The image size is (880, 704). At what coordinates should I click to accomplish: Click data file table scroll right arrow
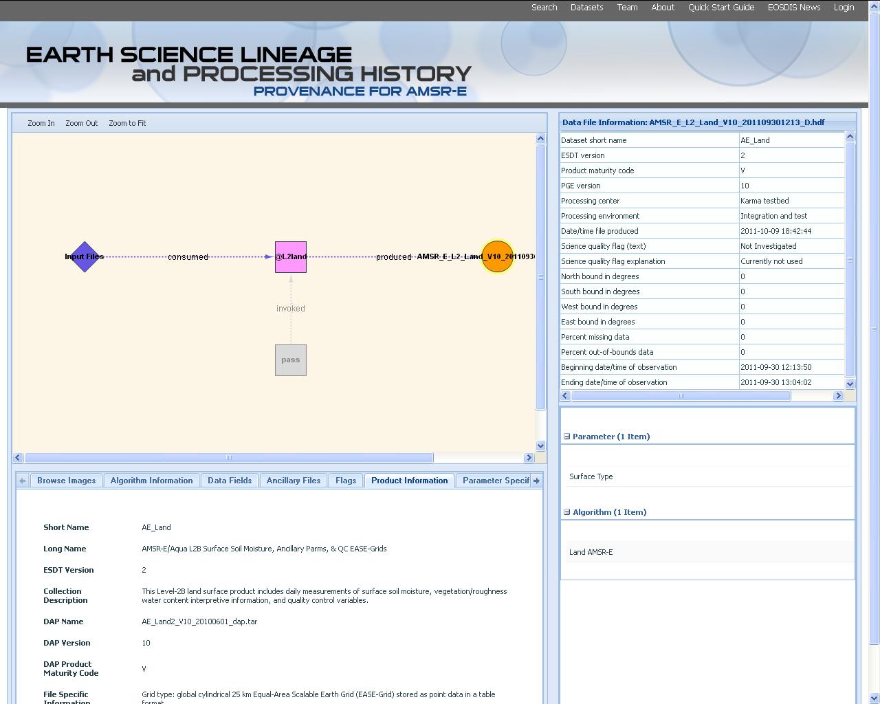(x=838, y=395)
